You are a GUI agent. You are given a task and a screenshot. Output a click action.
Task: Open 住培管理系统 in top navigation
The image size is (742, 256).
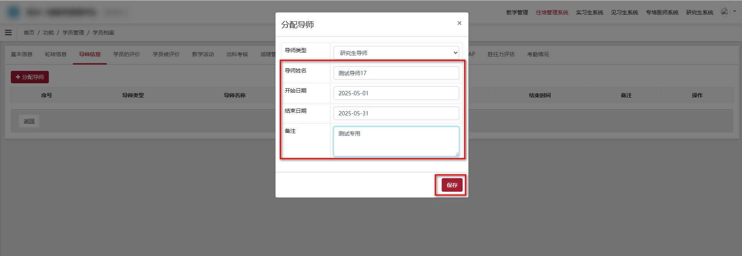click(552, 12)
